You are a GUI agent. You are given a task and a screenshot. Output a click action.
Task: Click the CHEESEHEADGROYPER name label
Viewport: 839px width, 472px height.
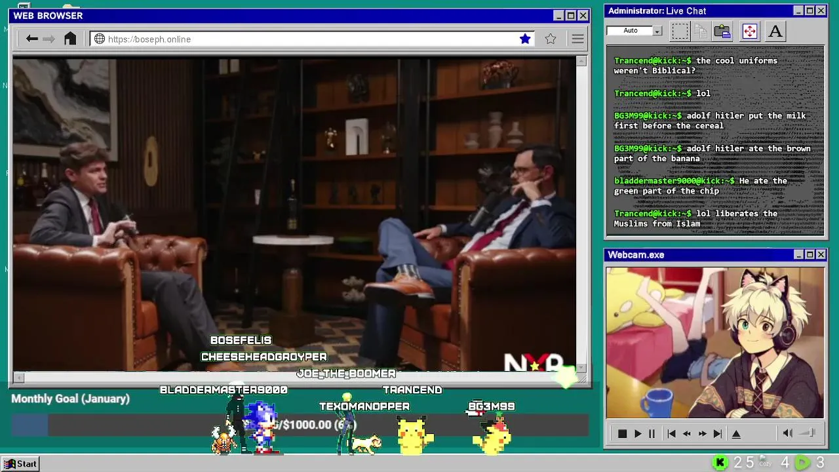tap(263, 357)
